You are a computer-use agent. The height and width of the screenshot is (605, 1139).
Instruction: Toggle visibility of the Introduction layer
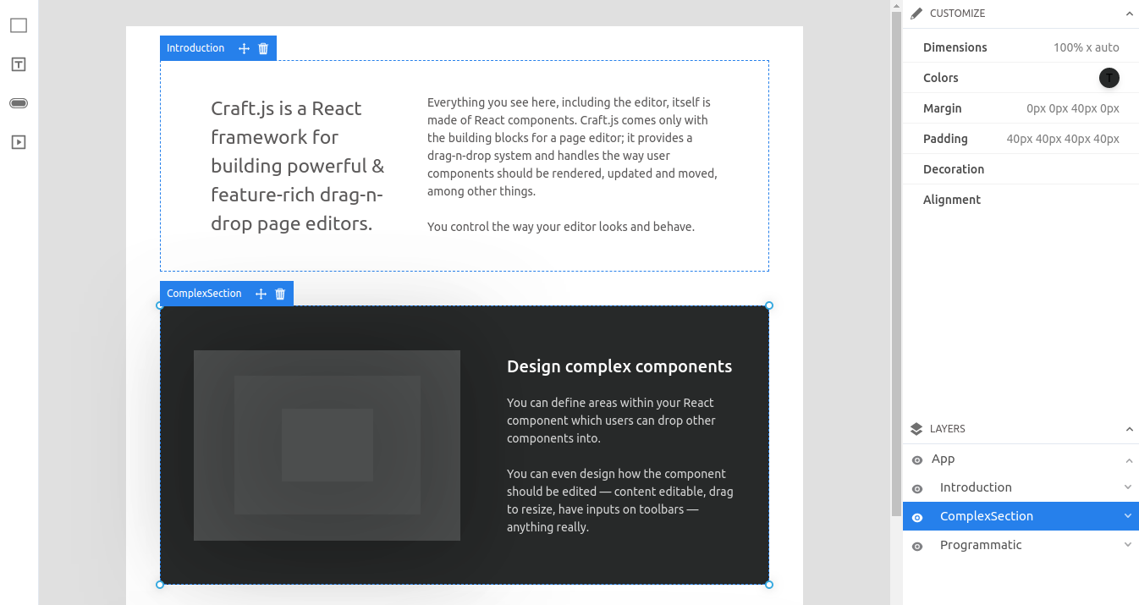click(x=917, y=489)
